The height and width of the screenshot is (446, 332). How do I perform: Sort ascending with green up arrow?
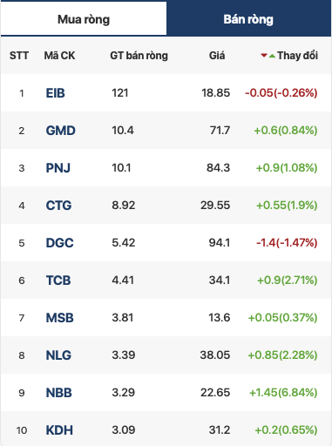pyautogui.click(x=272, y=56)
